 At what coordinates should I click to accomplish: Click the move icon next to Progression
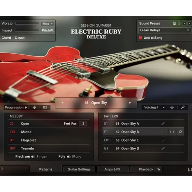(34, 108)
